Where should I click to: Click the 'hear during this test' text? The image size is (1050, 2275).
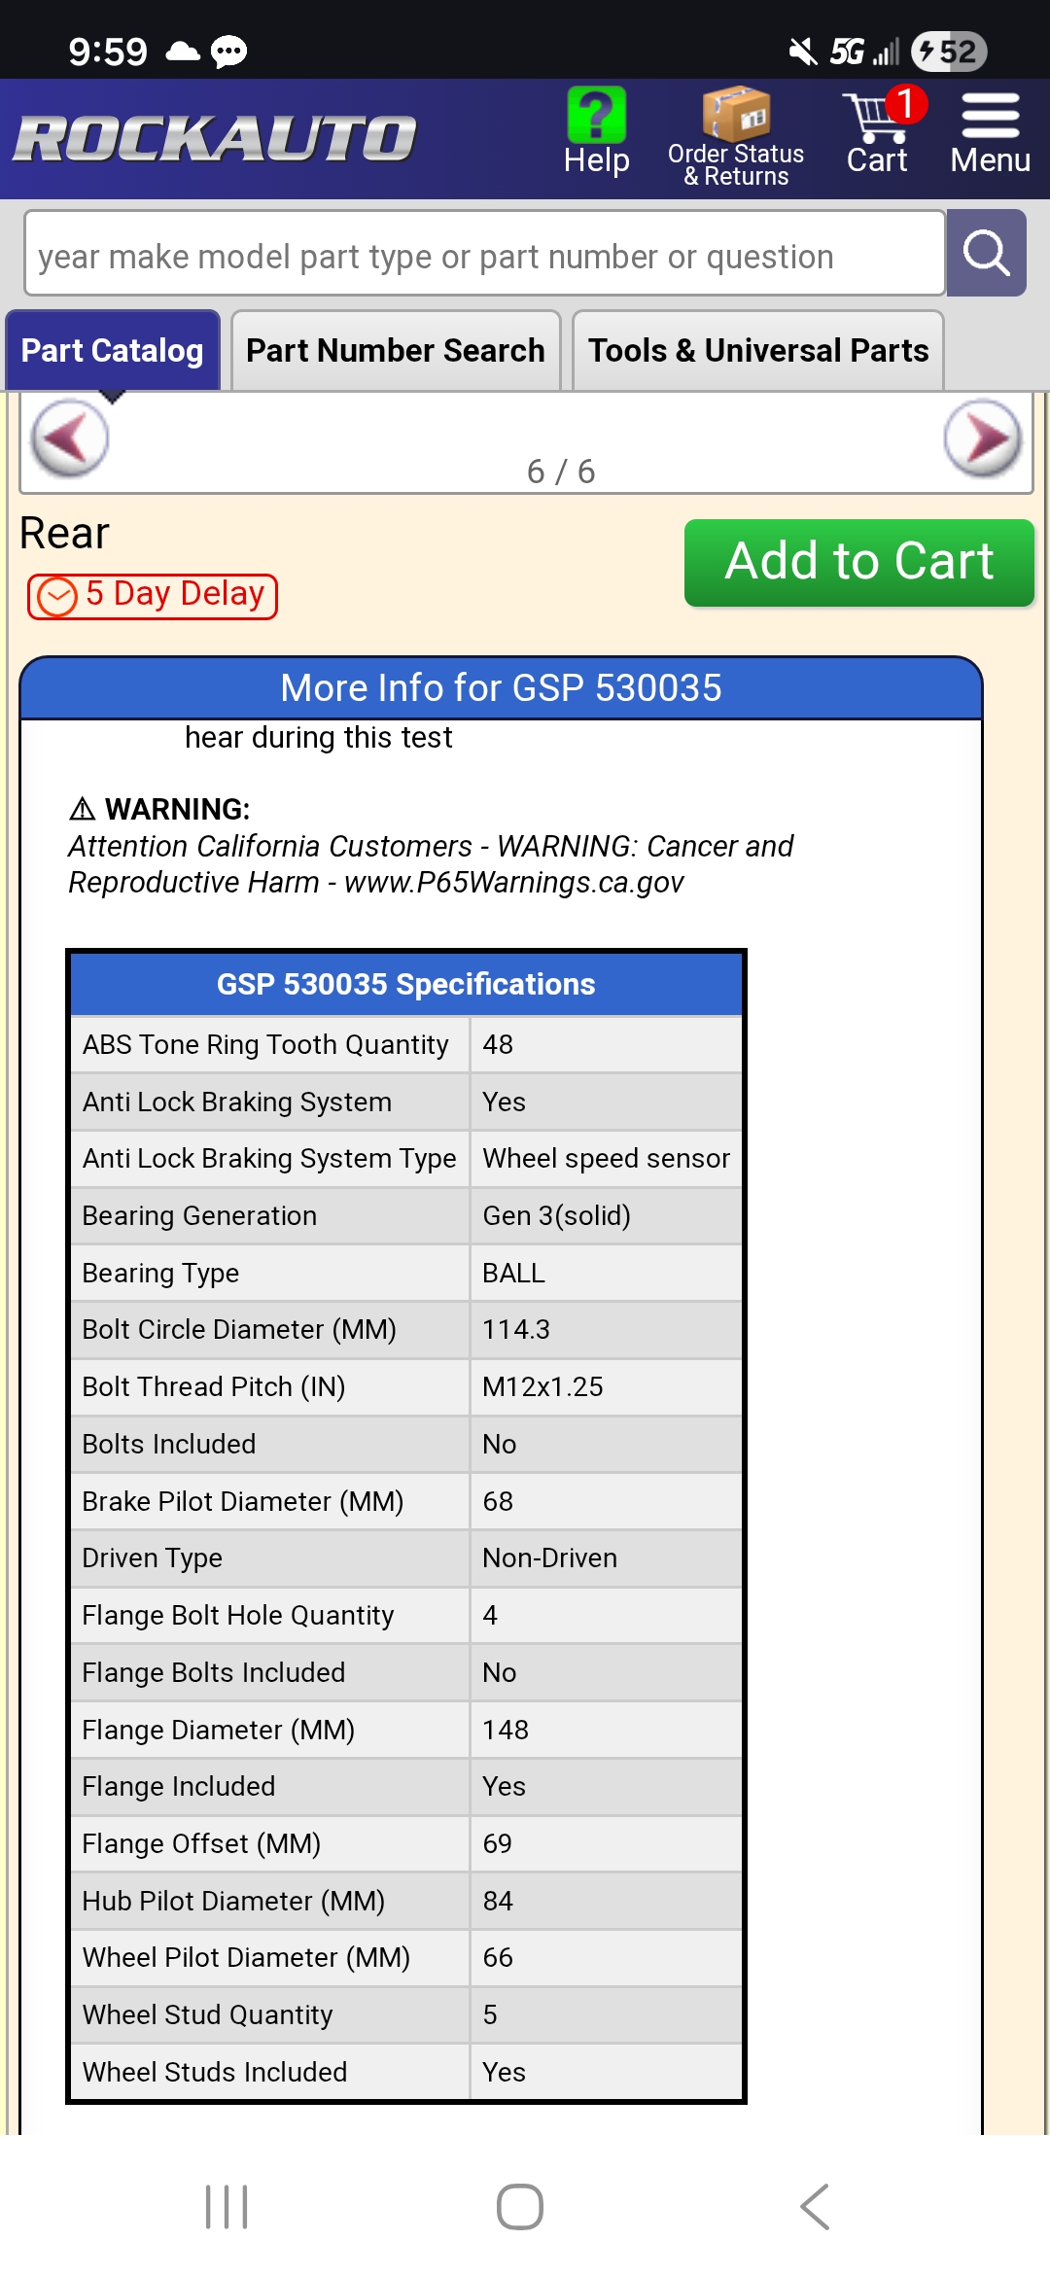tap(319, 738)
